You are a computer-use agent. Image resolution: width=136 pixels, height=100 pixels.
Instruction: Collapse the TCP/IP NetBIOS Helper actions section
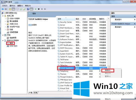click(135, 24)
